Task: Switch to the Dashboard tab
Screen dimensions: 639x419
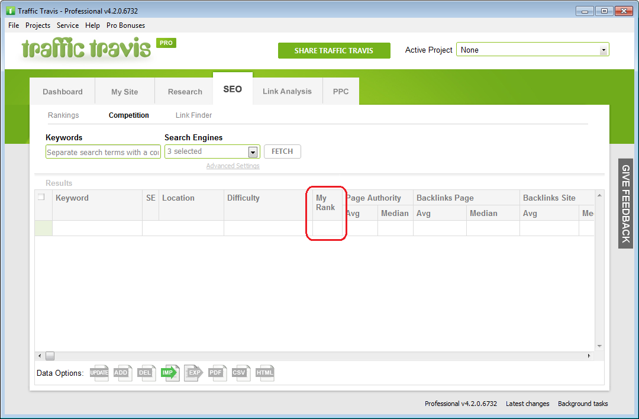Action: pos(62,92)
